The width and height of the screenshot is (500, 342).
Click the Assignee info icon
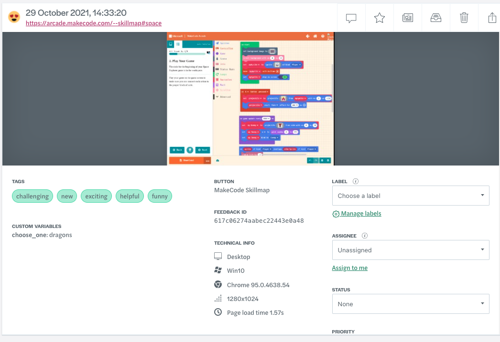point(364,236)
